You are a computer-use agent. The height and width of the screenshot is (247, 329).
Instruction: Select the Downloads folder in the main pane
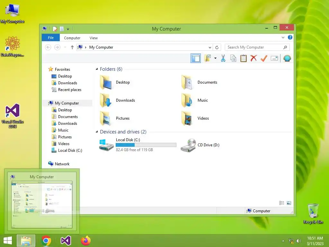[117, 100]
